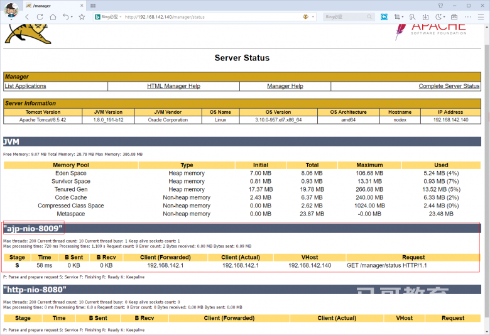Image resolution: width=490 pixels, height=335 pixels.
Task: Click the IP Address value 192.168.142.140 cell
Action: pos(450,120)
